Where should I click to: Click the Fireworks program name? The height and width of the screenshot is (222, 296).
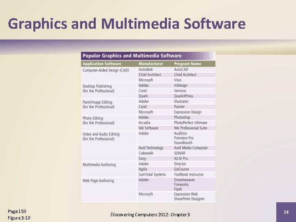181,185
